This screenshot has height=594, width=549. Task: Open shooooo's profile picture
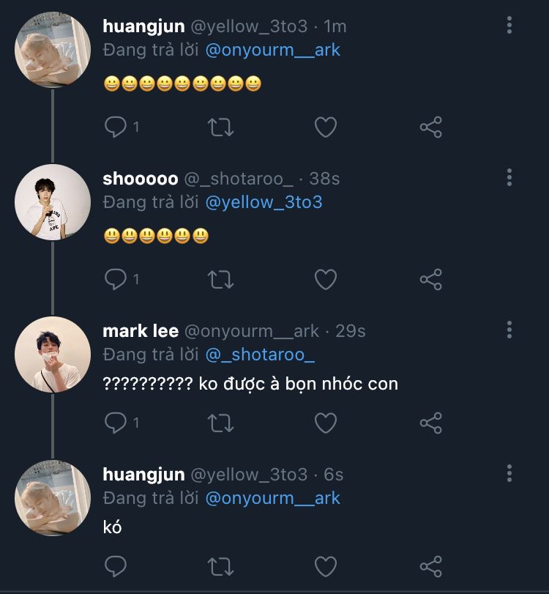tap(53, 202)
